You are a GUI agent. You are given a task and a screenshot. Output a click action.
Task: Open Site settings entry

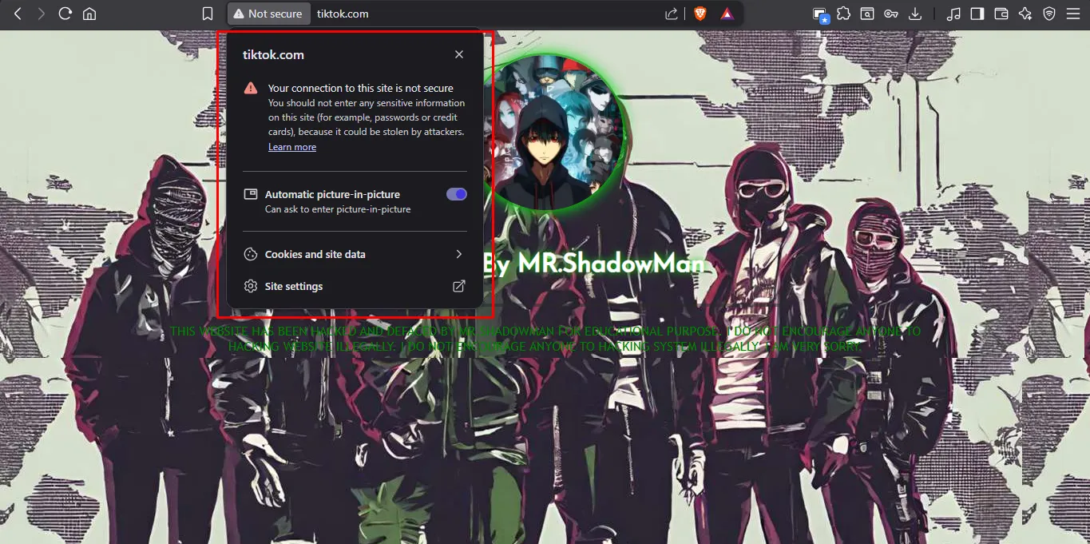coord(294,286)
